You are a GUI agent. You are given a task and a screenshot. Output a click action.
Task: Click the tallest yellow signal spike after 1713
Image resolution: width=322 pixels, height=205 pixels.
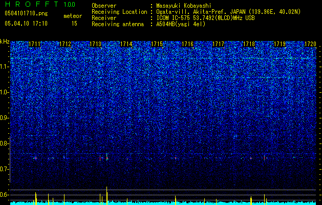click(x=107, y=196)
